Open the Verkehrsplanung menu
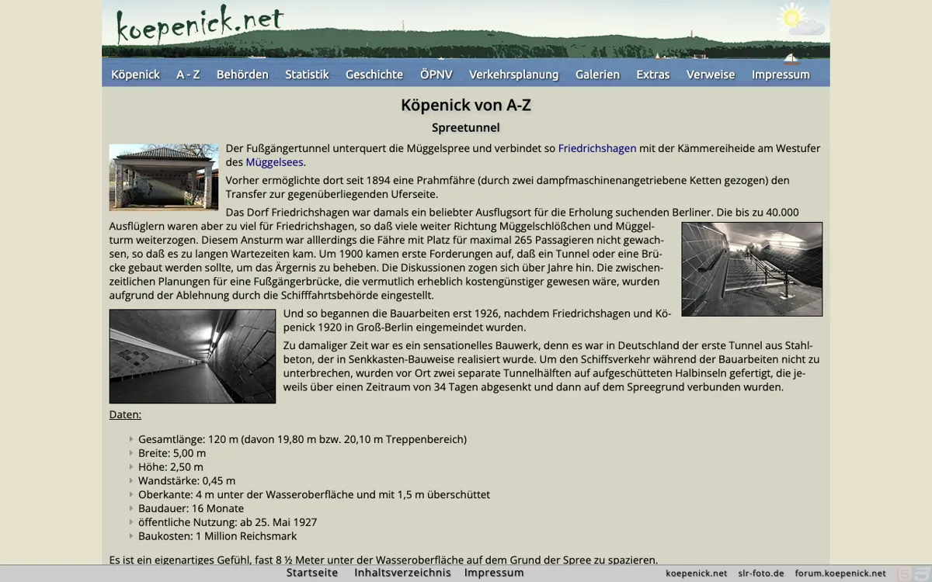The image size is (932, 582). [x=514, y=74]
